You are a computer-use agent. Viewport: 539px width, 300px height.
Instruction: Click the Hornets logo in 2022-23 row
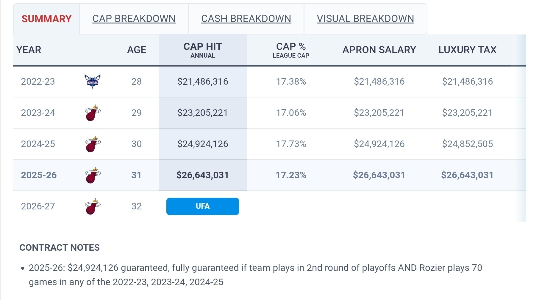[93, 81]
